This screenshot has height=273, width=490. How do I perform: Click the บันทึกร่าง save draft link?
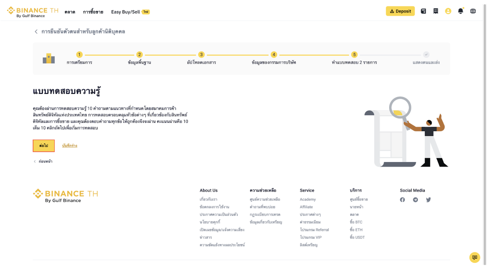coord(70,146)
